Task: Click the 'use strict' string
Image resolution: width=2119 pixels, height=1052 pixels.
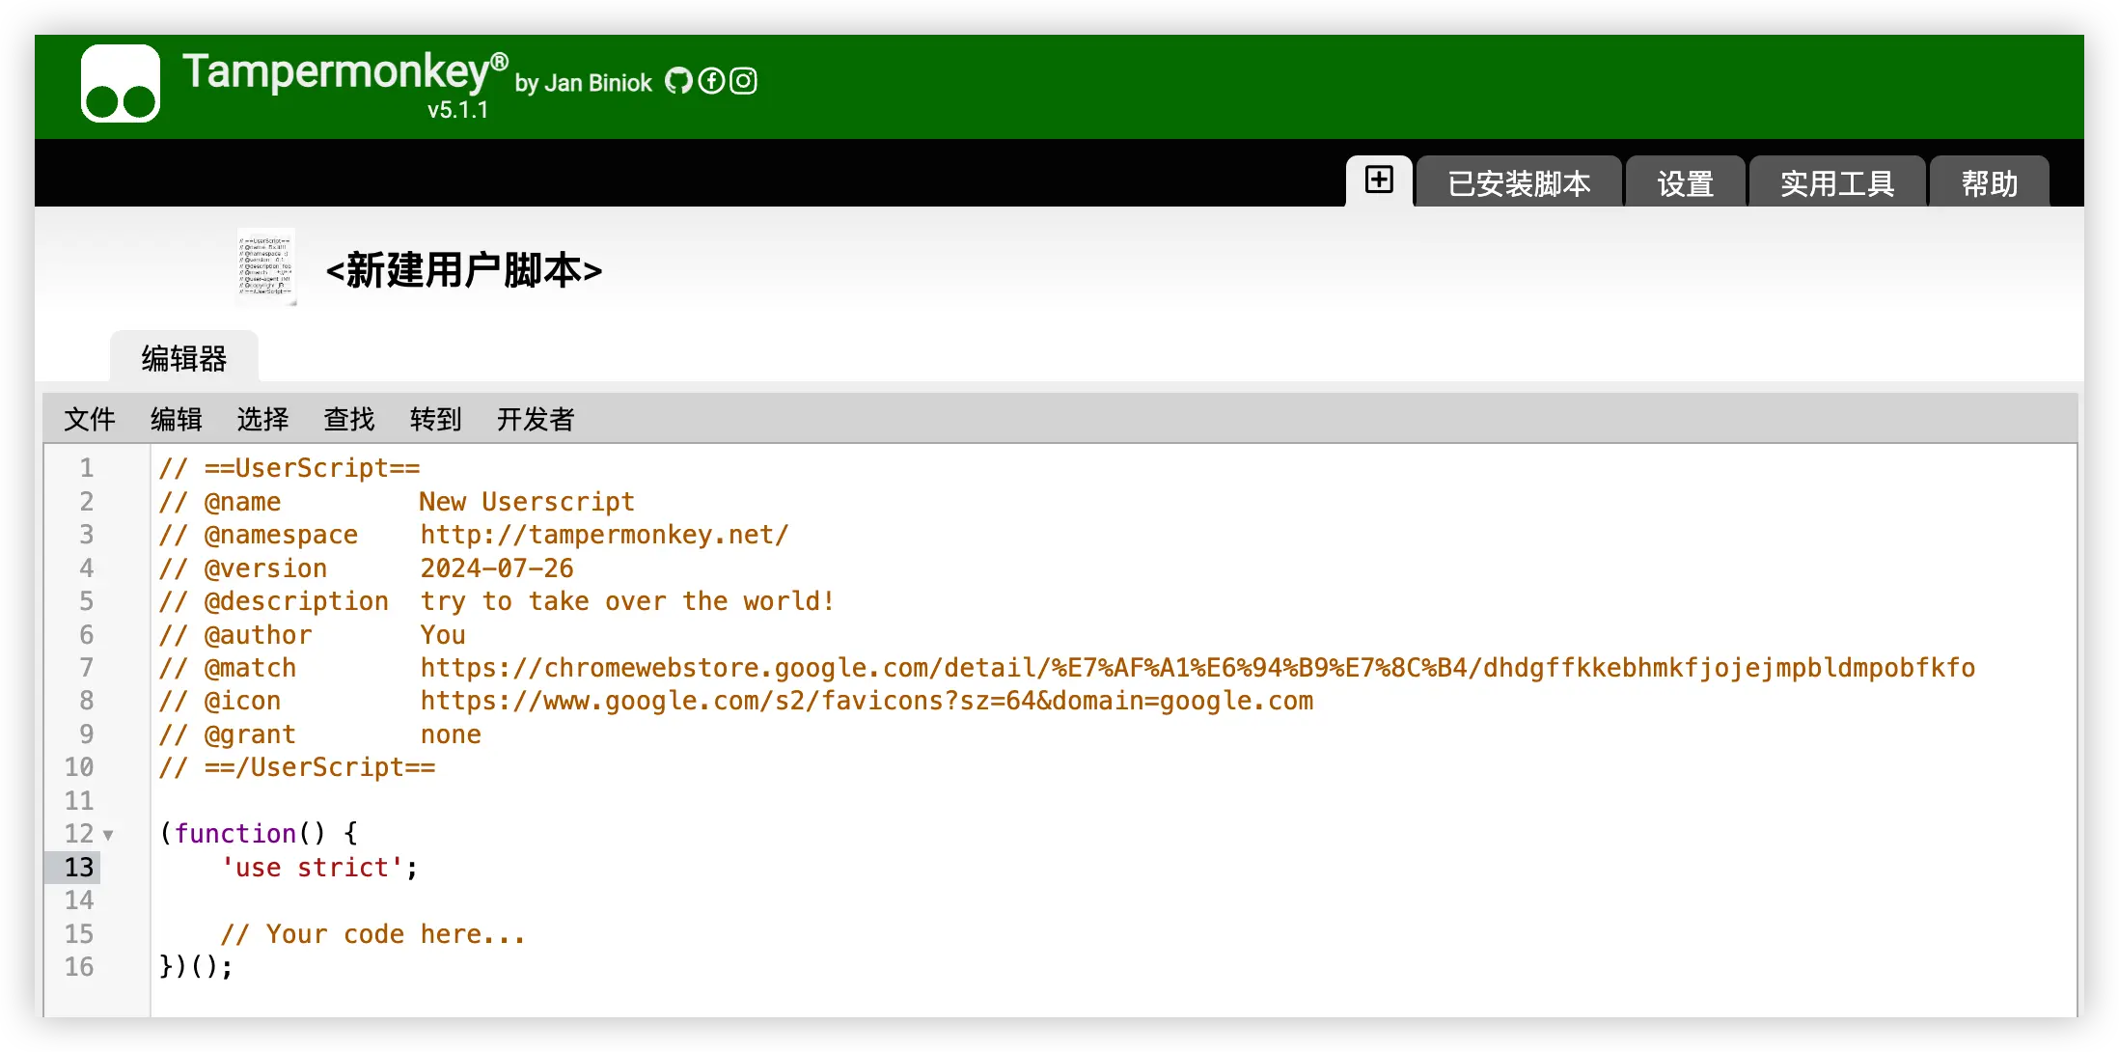Action: (313, 868)
